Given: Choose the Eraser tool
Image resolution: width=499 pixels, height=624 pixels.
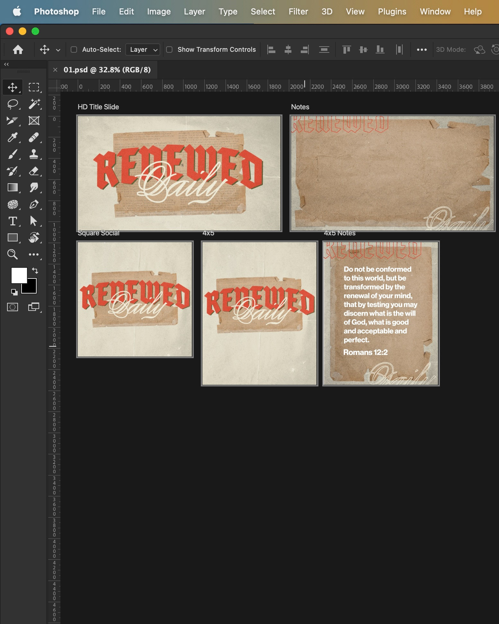Looking at the screenshot, I should point(34,171).
